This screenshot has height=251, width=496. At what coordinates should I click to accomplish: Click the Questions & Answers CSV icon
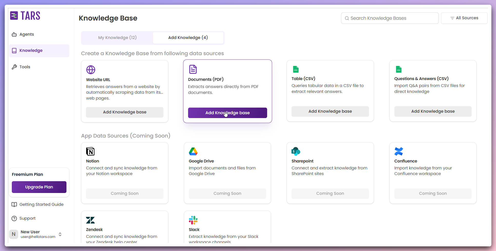[x=399, y=69]
